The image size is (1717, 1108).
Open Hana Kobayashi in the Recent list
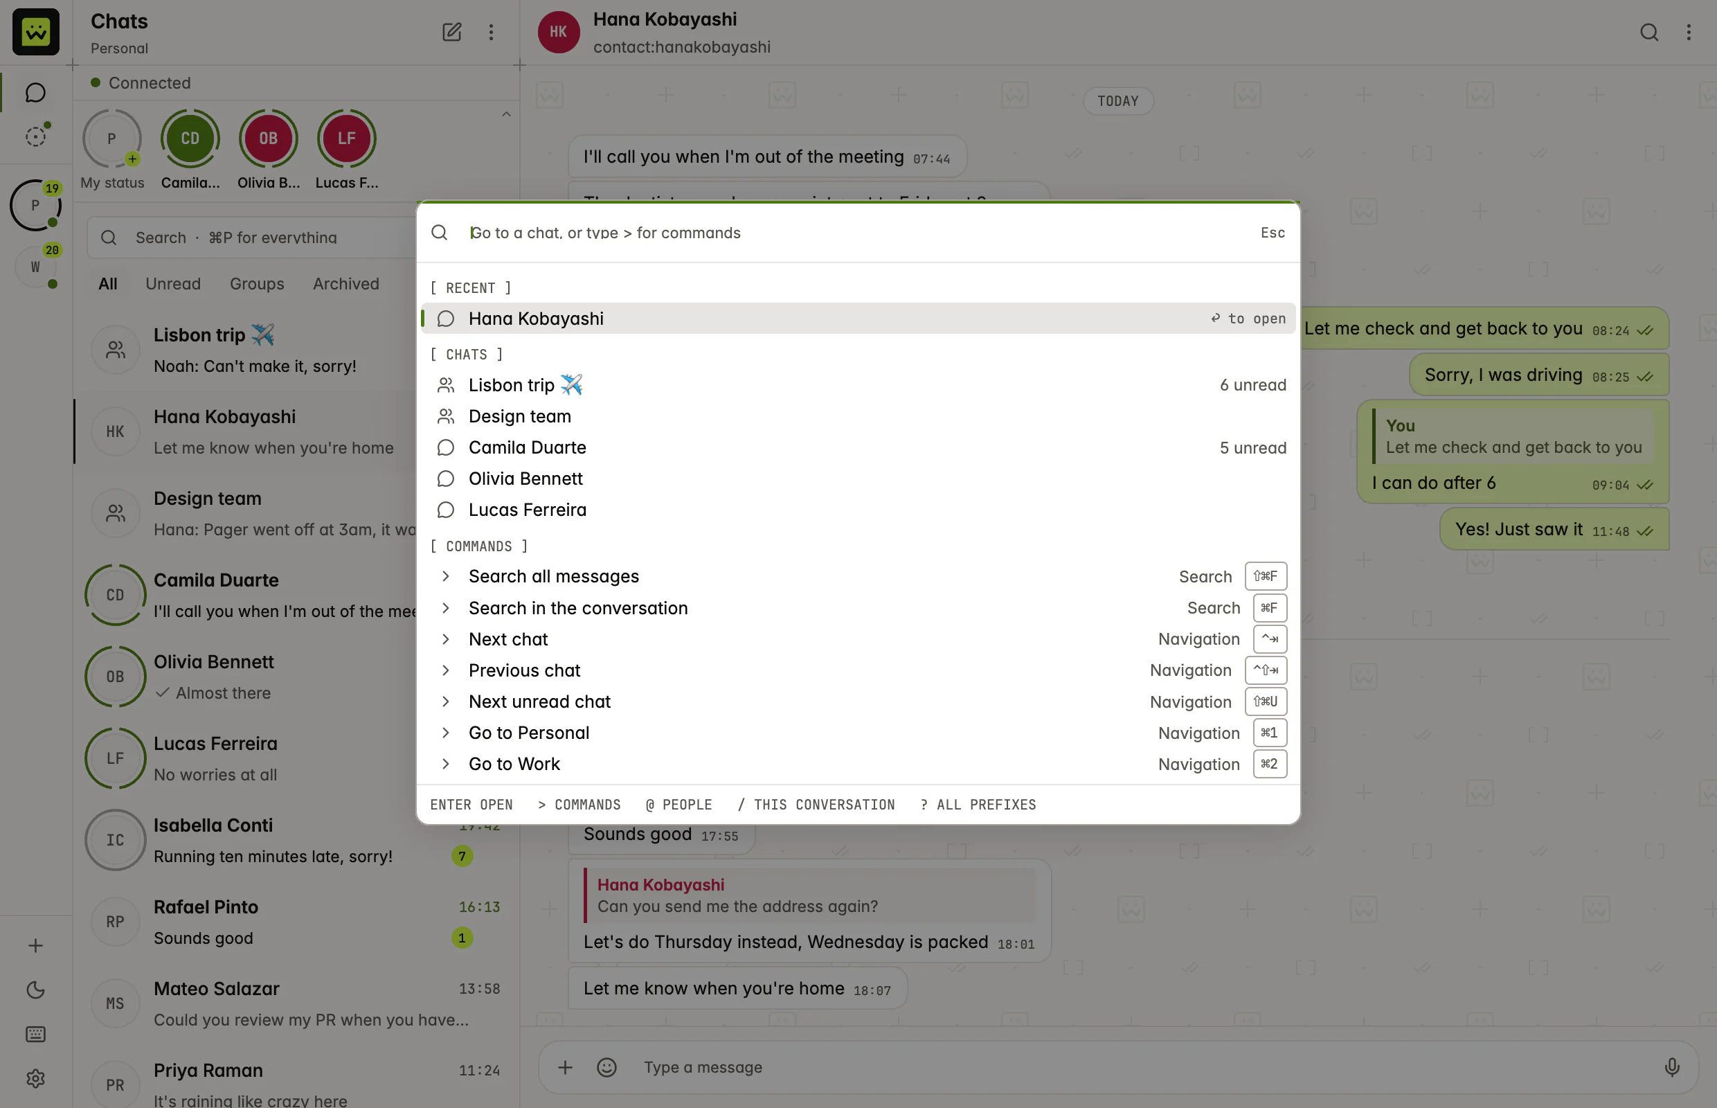pyautogui.click(x=857, y=319)
